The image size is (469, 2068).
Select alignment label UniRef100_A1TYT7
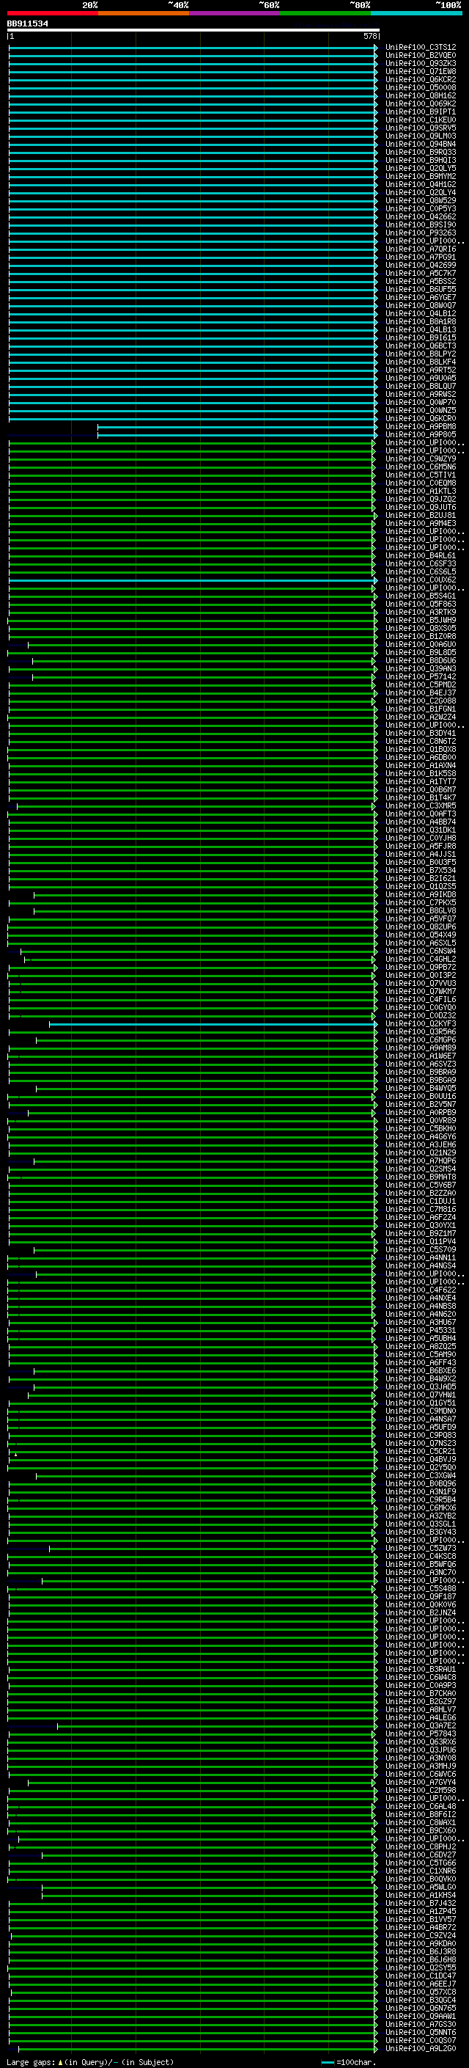coord(420,782)
